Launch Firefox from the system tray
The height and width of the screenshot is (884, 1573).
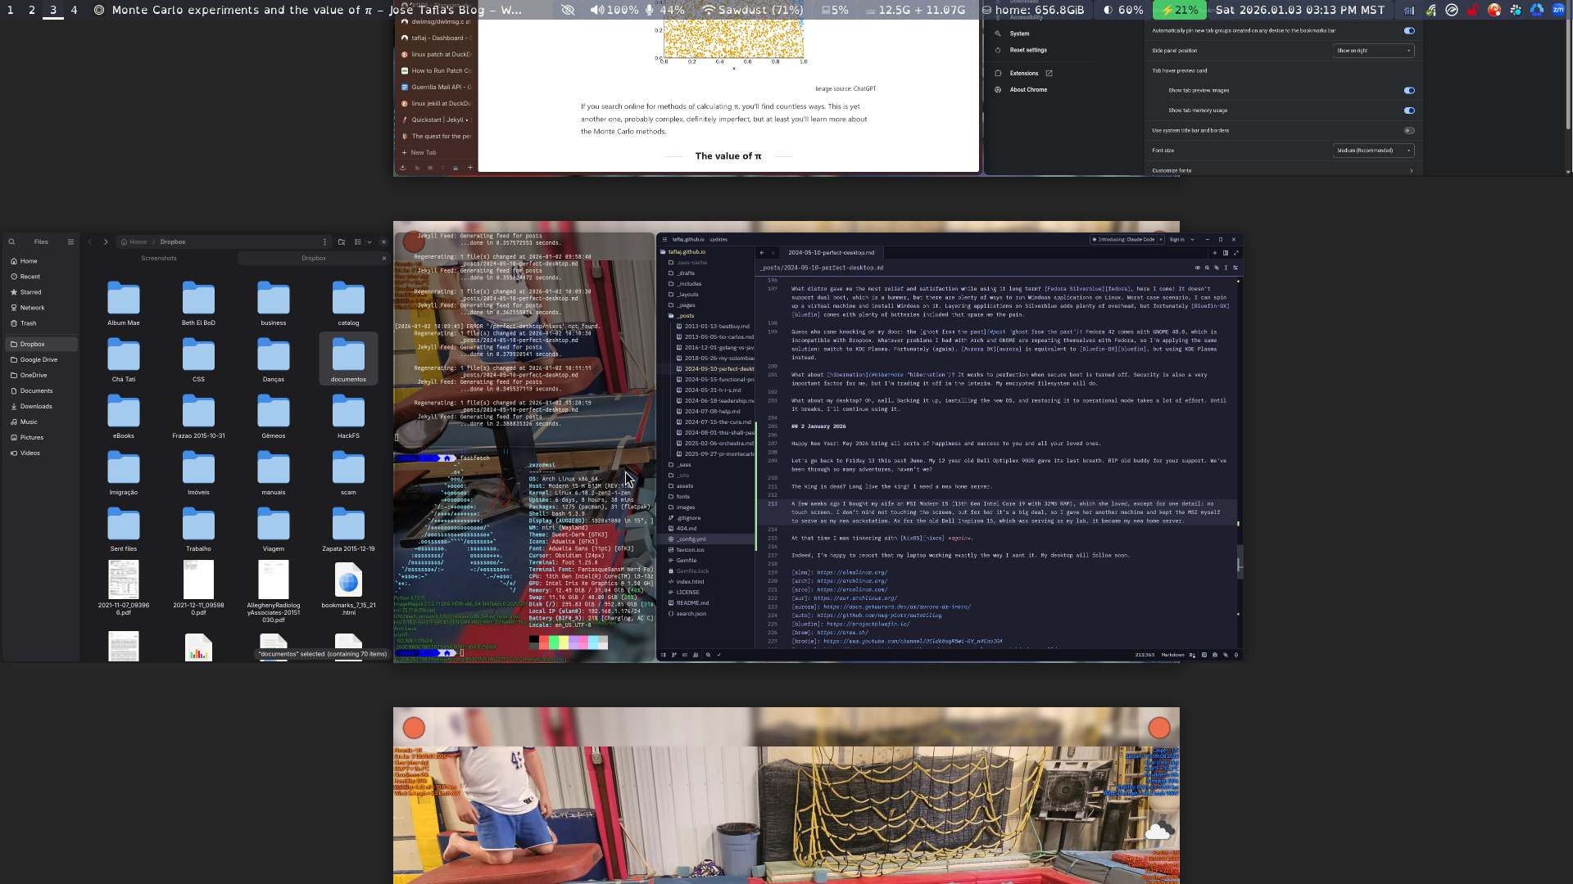coord(1494,10)
